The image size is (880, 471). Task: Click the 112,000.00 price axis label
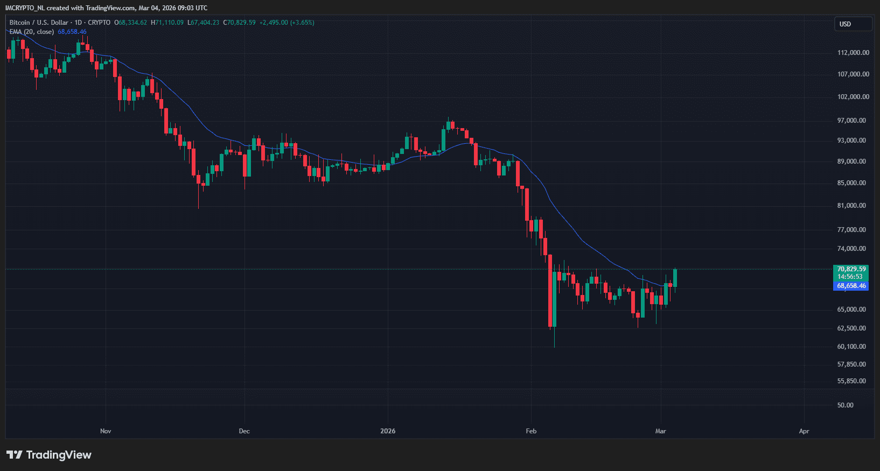pyautogui.click(x=853, y=53)
